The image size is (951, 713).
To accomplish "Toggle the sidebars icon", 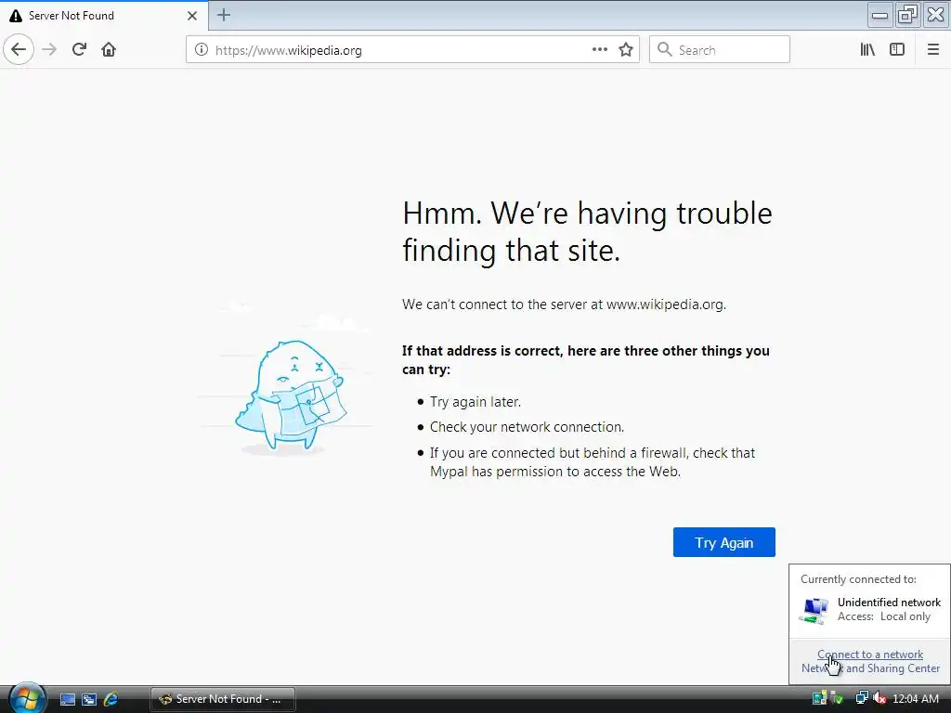I will click(x=897, y=50).
